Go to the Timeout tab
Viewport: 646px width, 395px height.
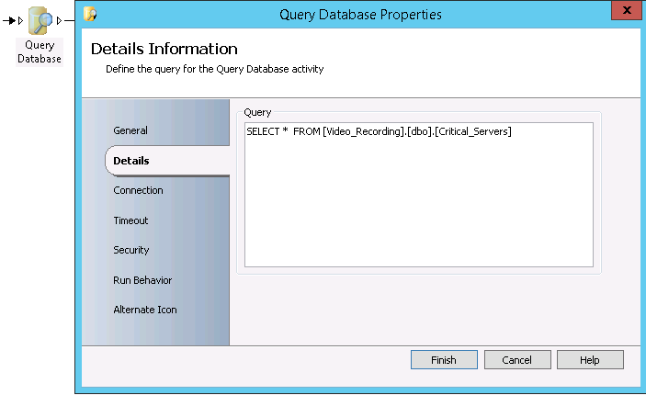130,220
